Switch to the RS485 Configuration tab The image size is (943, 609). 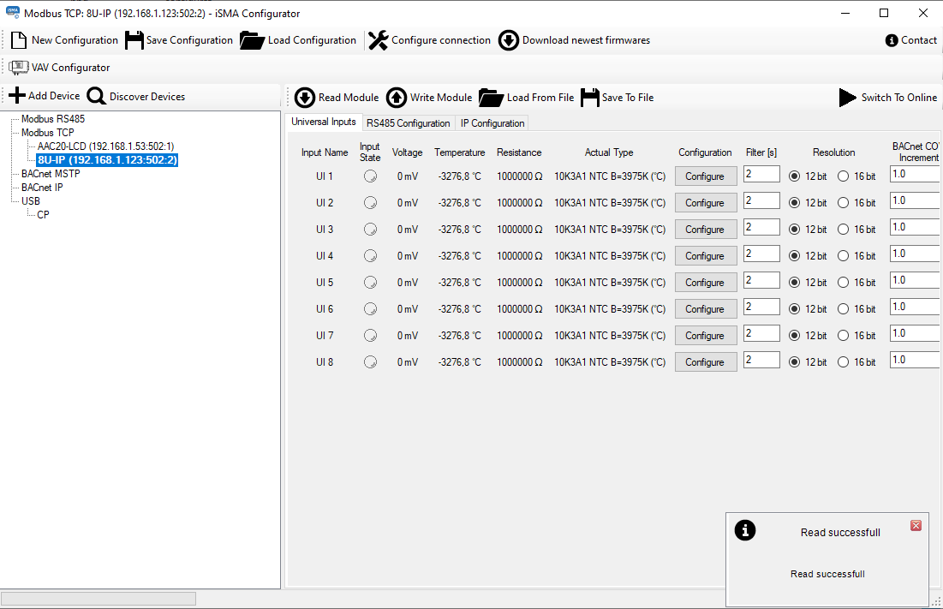click(x=409, y=122)
